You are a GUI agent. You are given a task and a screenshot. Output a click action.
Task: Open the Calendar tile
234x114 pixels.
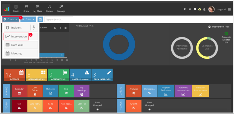(19, 91)
